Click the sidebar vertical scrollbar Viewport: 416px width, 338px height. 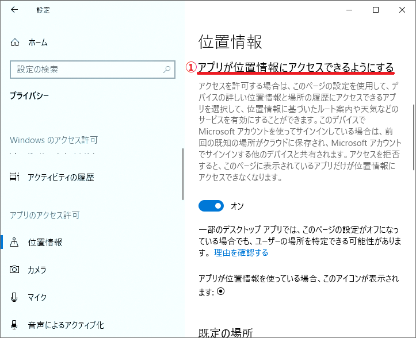pyautogui.click(x=183, y=174)
